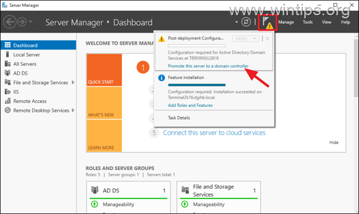Open Task Details
359x214 pixels.
[179, 118]
